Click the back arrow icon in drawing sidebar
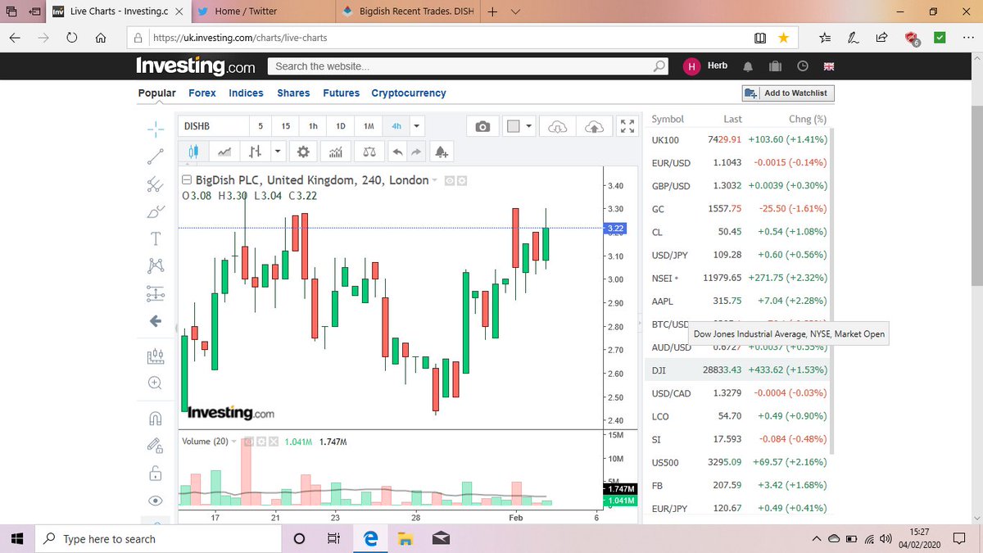 pyautogui.click(x=155, y=320)
